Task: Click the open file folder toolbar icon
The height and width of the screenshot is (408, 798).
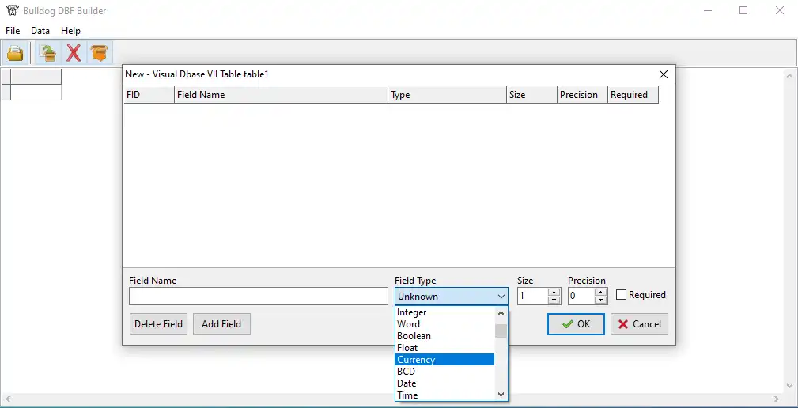Action: 16,52
